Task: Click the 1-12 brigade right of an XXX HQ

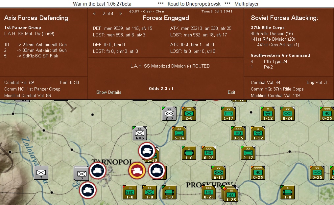Action: 258,133
